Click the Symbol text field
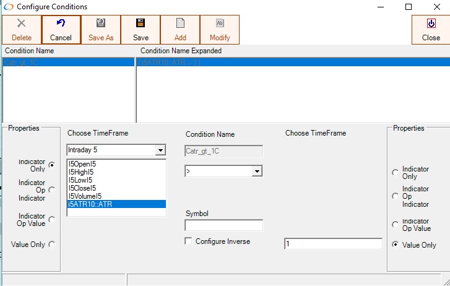 click(x=223, y=225)
